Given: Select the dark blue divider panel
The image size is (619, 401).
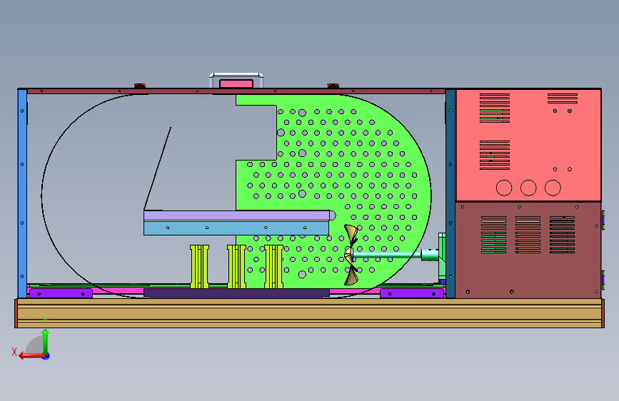Looking at the screenshot, I should pos(451,193).
